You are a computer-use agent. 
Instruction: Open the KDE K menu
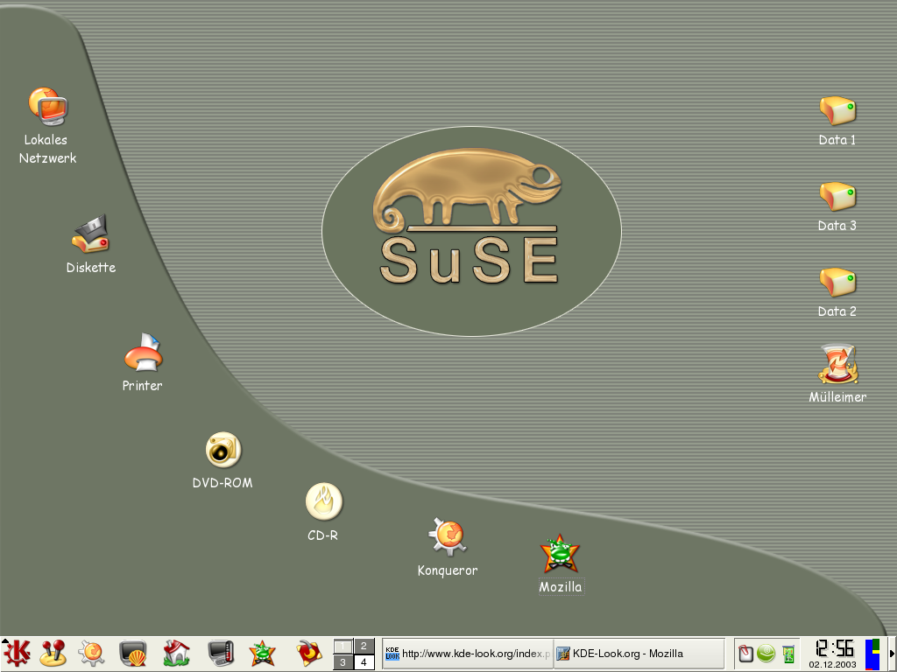(x=18, y=653)
